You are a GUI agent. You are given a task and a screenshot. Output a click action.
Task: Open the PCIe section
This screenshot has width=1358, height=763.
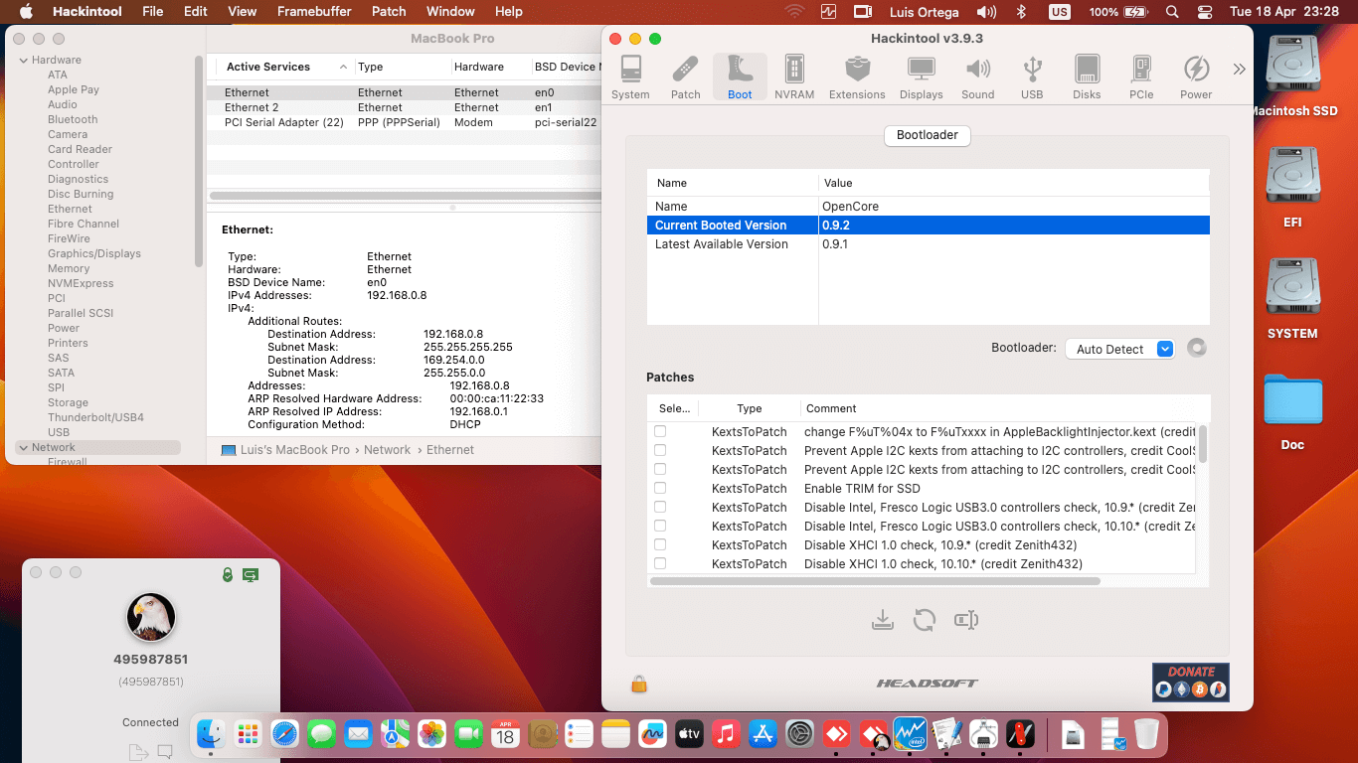[1141, 77]
